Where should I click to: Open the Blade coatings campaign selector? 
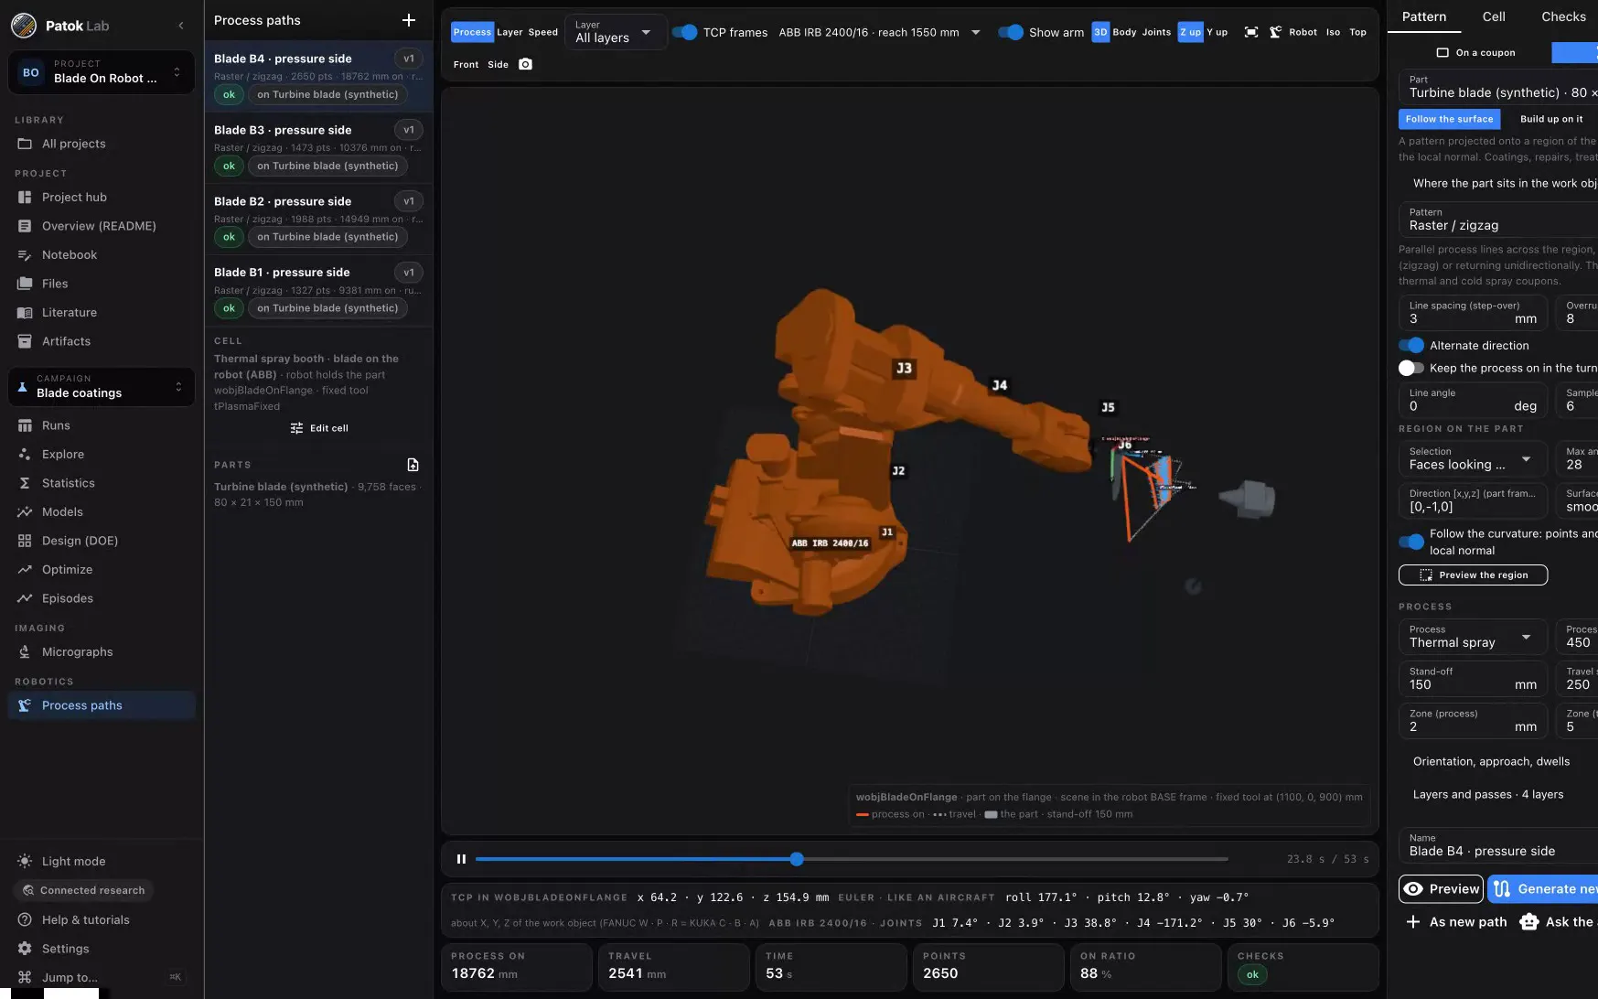102,386
